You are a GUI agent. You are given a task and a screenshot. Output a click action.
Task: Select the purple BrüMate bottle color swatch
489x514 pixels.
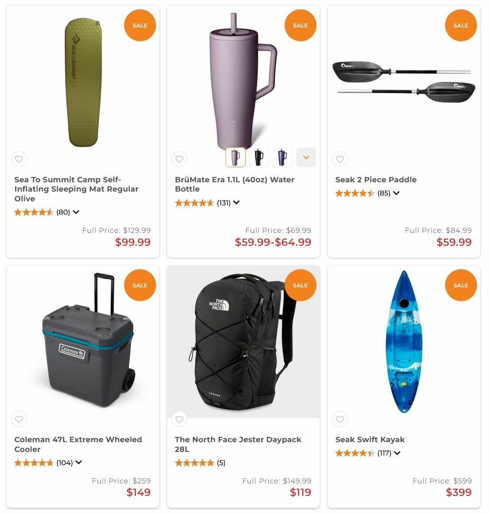pos(235,157)
